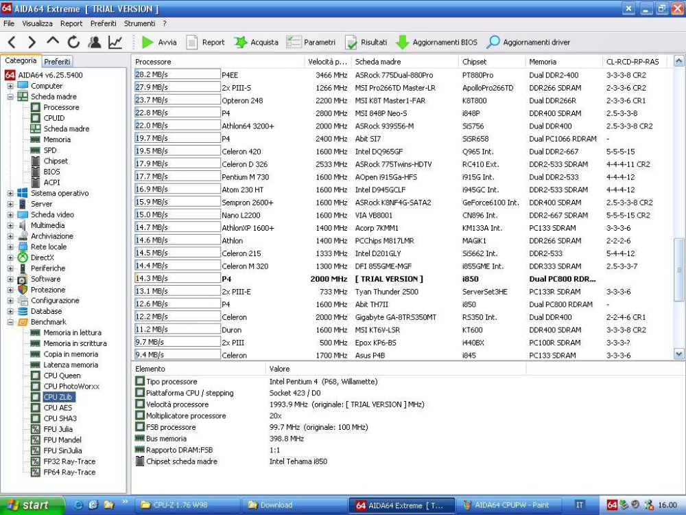Click the back navigation arrow icon

pos(12,42)
